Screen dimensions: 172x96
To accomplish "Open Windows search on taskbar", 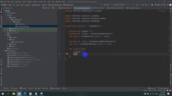I will tap(8, 94).
